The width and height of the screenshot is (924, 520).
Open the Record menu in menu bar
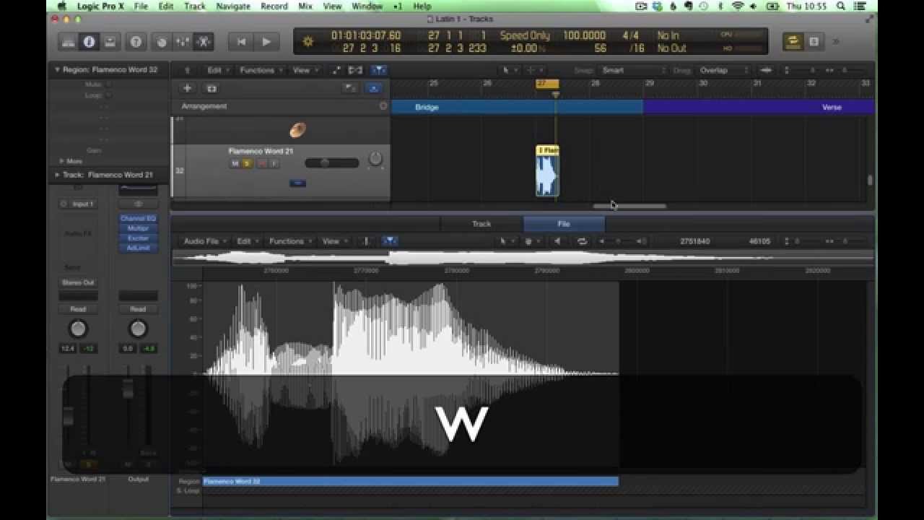pos(274,6)
